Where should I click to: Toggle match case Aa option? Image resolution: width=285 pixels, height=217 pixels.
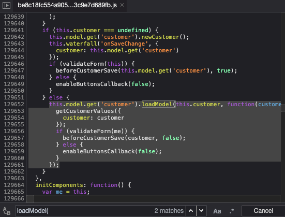point(217,211)
